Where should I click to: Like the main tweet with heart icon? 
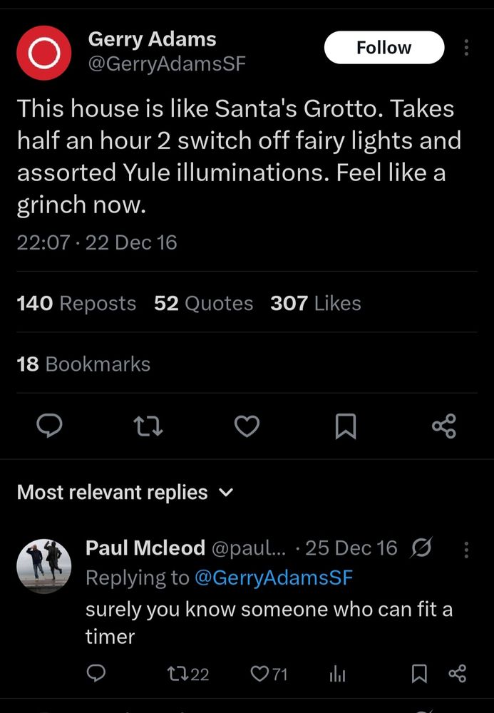247,426
